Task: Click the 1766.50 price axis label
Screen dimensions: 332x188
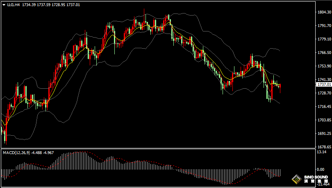Action: click(x=324, y=53)
